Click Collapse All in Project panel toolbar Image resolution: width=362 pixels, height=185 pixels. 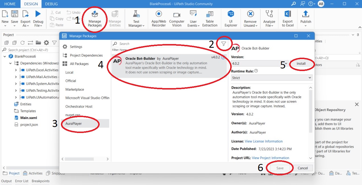[15, 43]
